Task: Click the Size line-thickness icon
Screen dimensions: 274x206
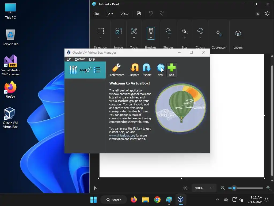Action: pyautogui.click(x=185, y=31)
